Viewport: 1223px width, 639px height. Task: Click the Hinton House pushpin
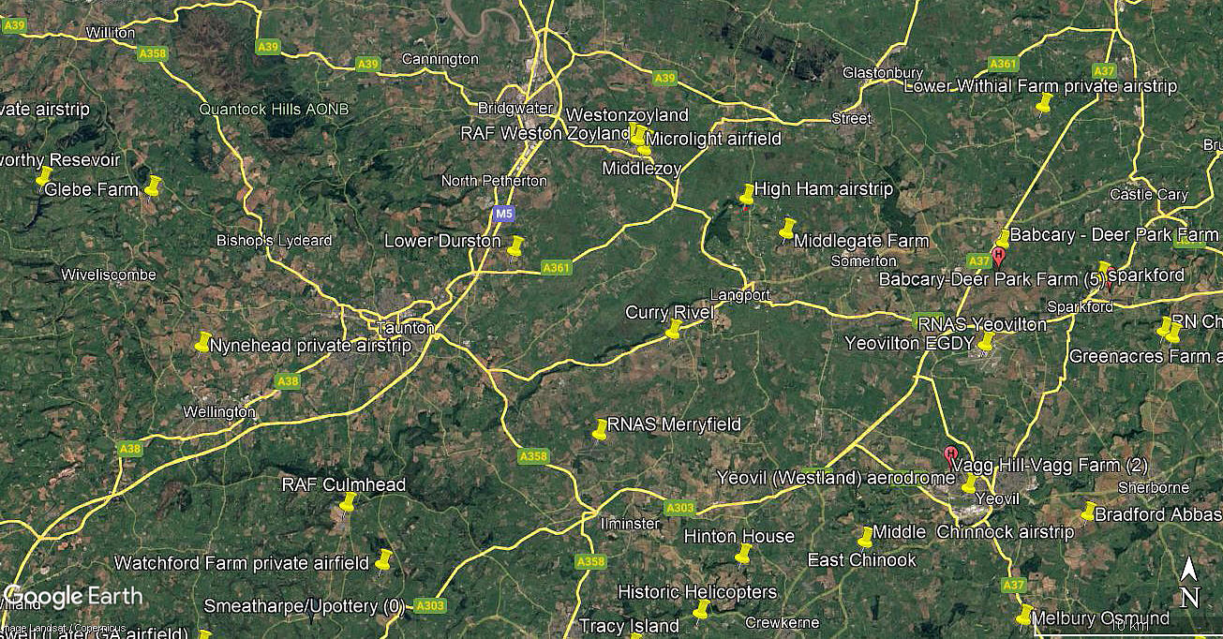(743, 554)
